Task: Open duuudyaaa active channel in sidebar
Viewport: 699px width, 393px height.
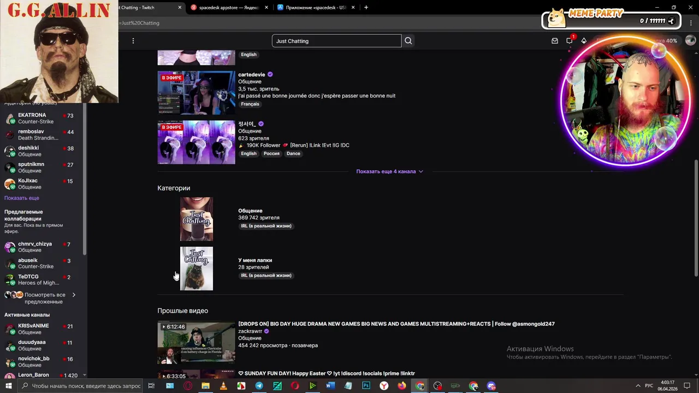Action: pos(43,346)
